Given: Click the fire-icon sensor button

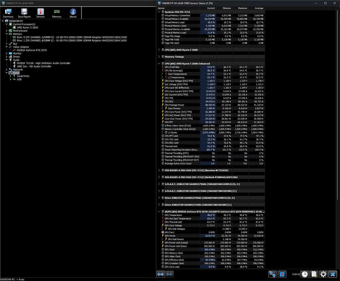Looking at the screenshot, I should [282, 274].
